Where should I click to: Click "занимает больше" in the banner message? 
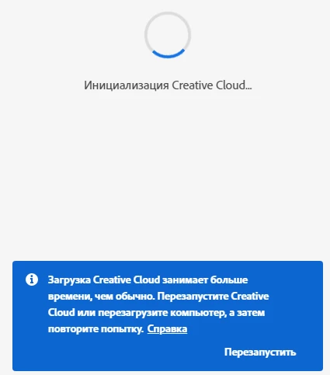point(205,280)
